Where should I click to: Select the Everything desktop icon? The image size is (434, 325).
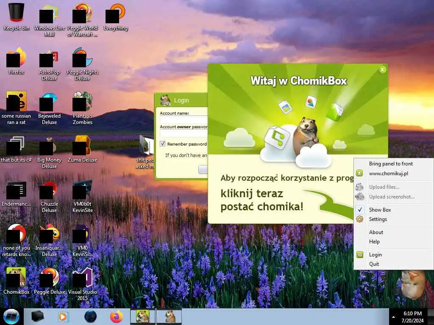coord(116,17)
